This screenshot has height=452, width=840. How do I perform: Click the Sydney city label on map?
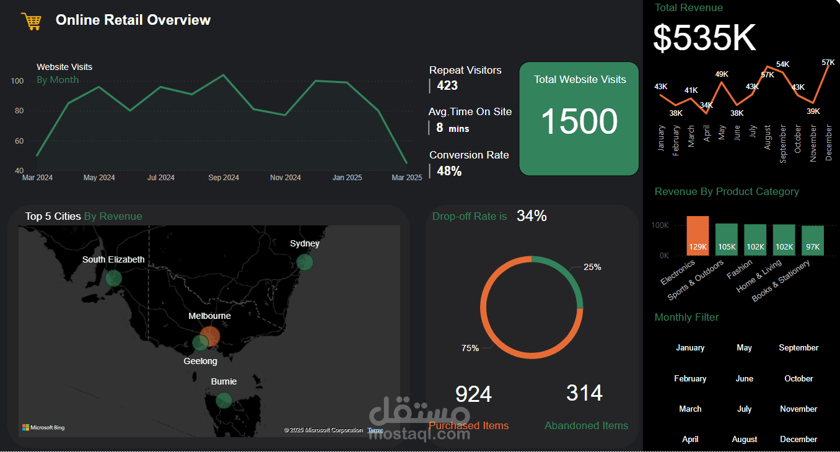[305, 243]
